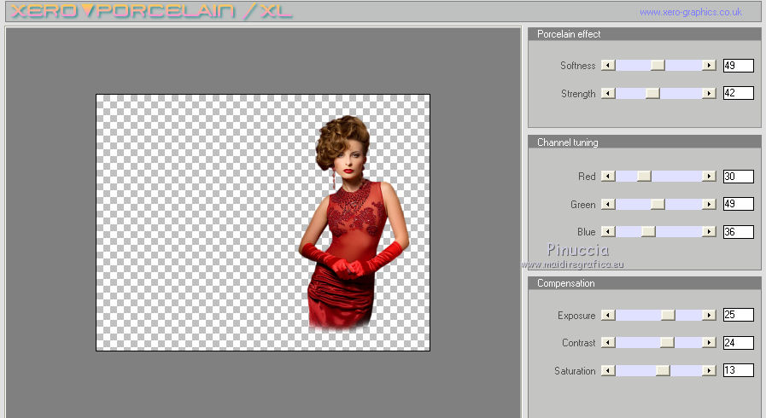The height and width of the screenshot is (418, 766).
Task: Click the Red label
Action: (x=587, y=176)
